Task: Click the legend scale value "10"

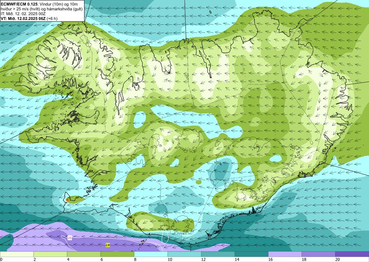Action: point(170,259)
